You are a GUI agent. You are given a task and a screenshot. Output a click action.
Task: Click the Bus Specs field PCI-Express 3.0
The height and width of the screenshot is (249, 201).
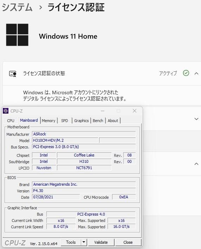pyautogui.click(x=84, y=147)
